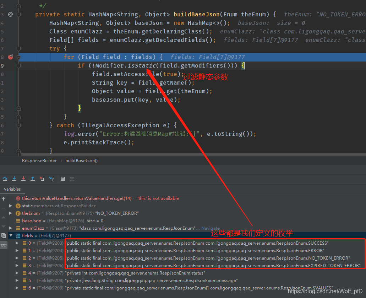This screenshot has height=298, width=366.
Task: Collapse the try block fold marker
Action: pos(19,49)
